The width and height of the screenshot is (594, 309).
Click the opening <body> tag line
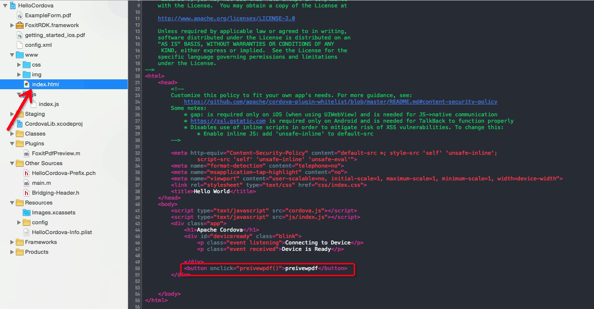tap(168, 204)
